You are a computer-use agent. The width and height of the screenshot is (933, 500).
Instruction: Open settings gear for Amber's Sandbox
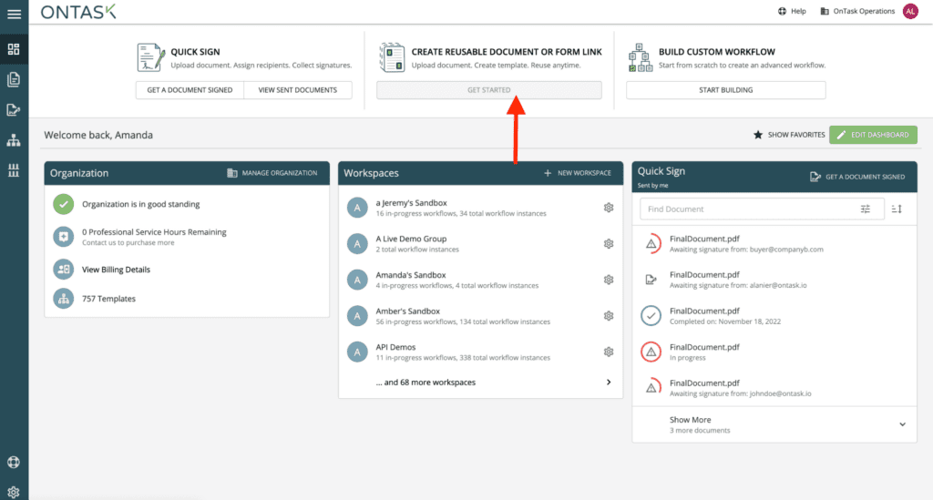tap(608, 316)
